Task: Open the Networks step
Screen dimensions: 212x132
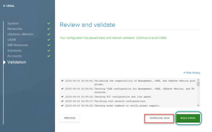Action: [15, 29]
